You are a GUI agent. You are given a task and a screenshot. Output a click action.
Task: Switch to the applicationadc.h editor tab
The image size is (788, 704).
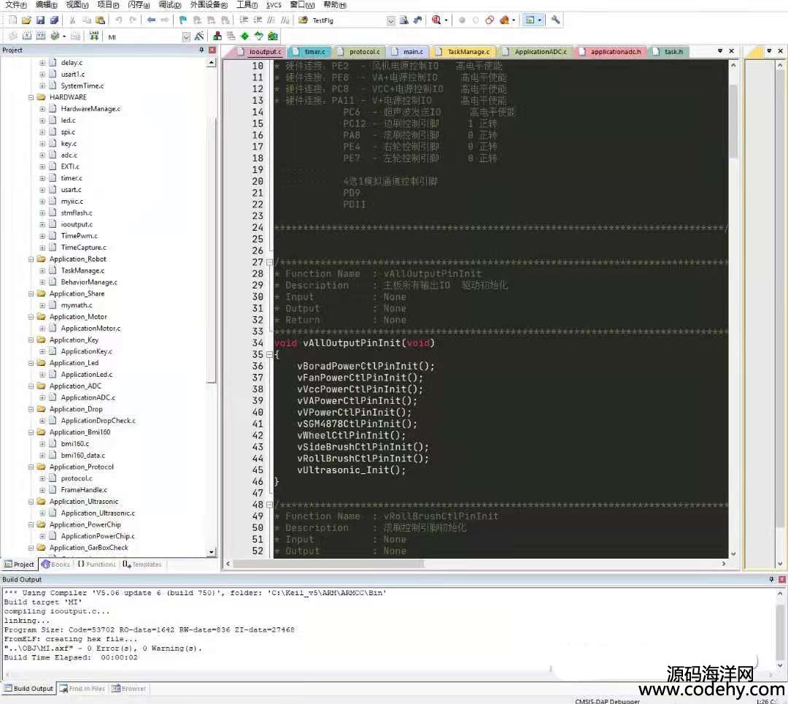[x=611, y=51]
